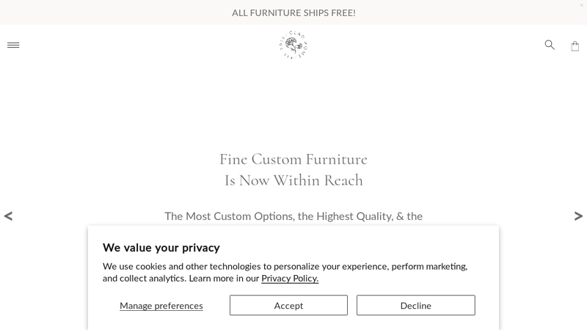Go to homepage via circular floral logo
Screen dimensions: 587x330
[293, 45]
